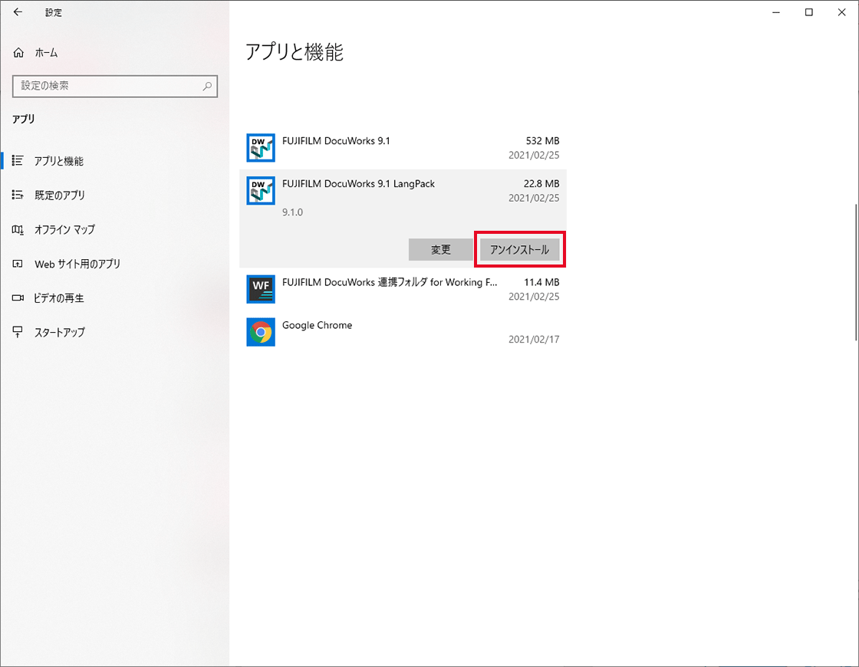Click the search magnifier icon
The height and width of the screenshot is (667, 859).
[x=207, y=86]
